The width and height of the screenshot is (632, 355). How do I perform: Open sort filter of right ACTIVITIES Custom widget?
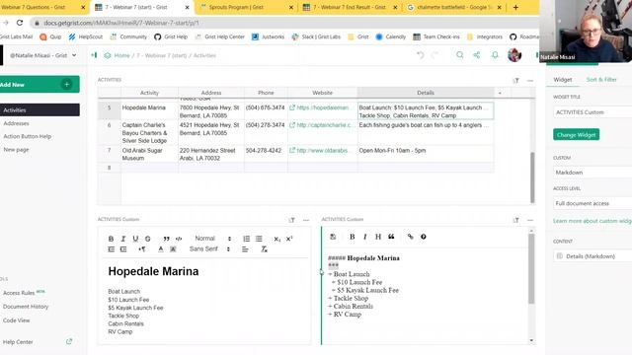515,220
